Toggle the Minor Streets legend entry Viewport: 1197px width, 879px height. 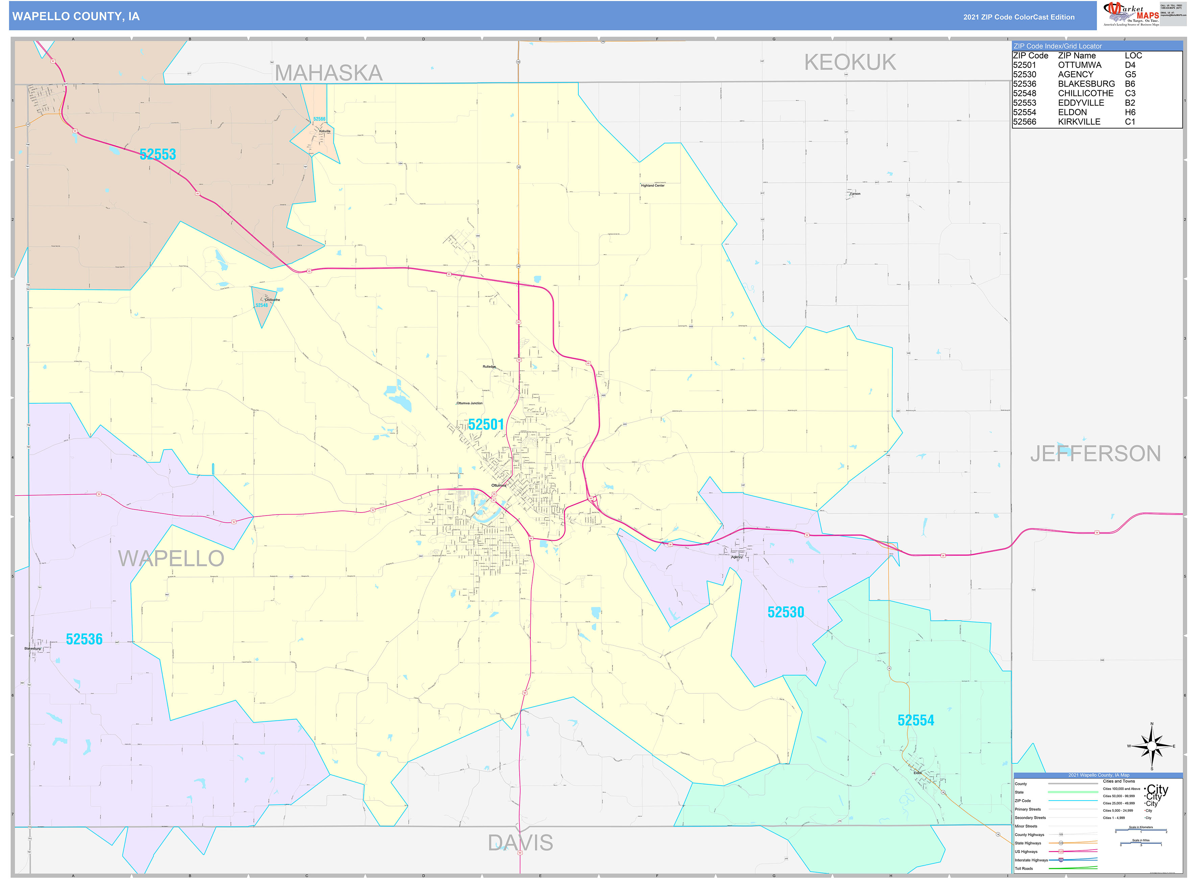coord(1026,826)
